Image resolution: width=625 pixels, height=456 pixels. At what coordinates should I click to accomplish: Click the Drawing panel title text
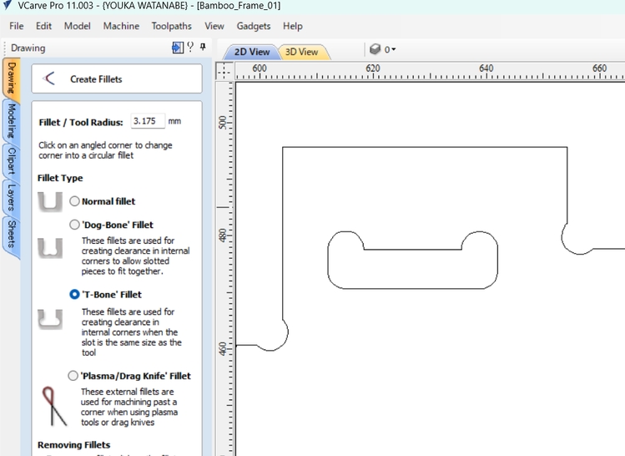pos(28,48)
